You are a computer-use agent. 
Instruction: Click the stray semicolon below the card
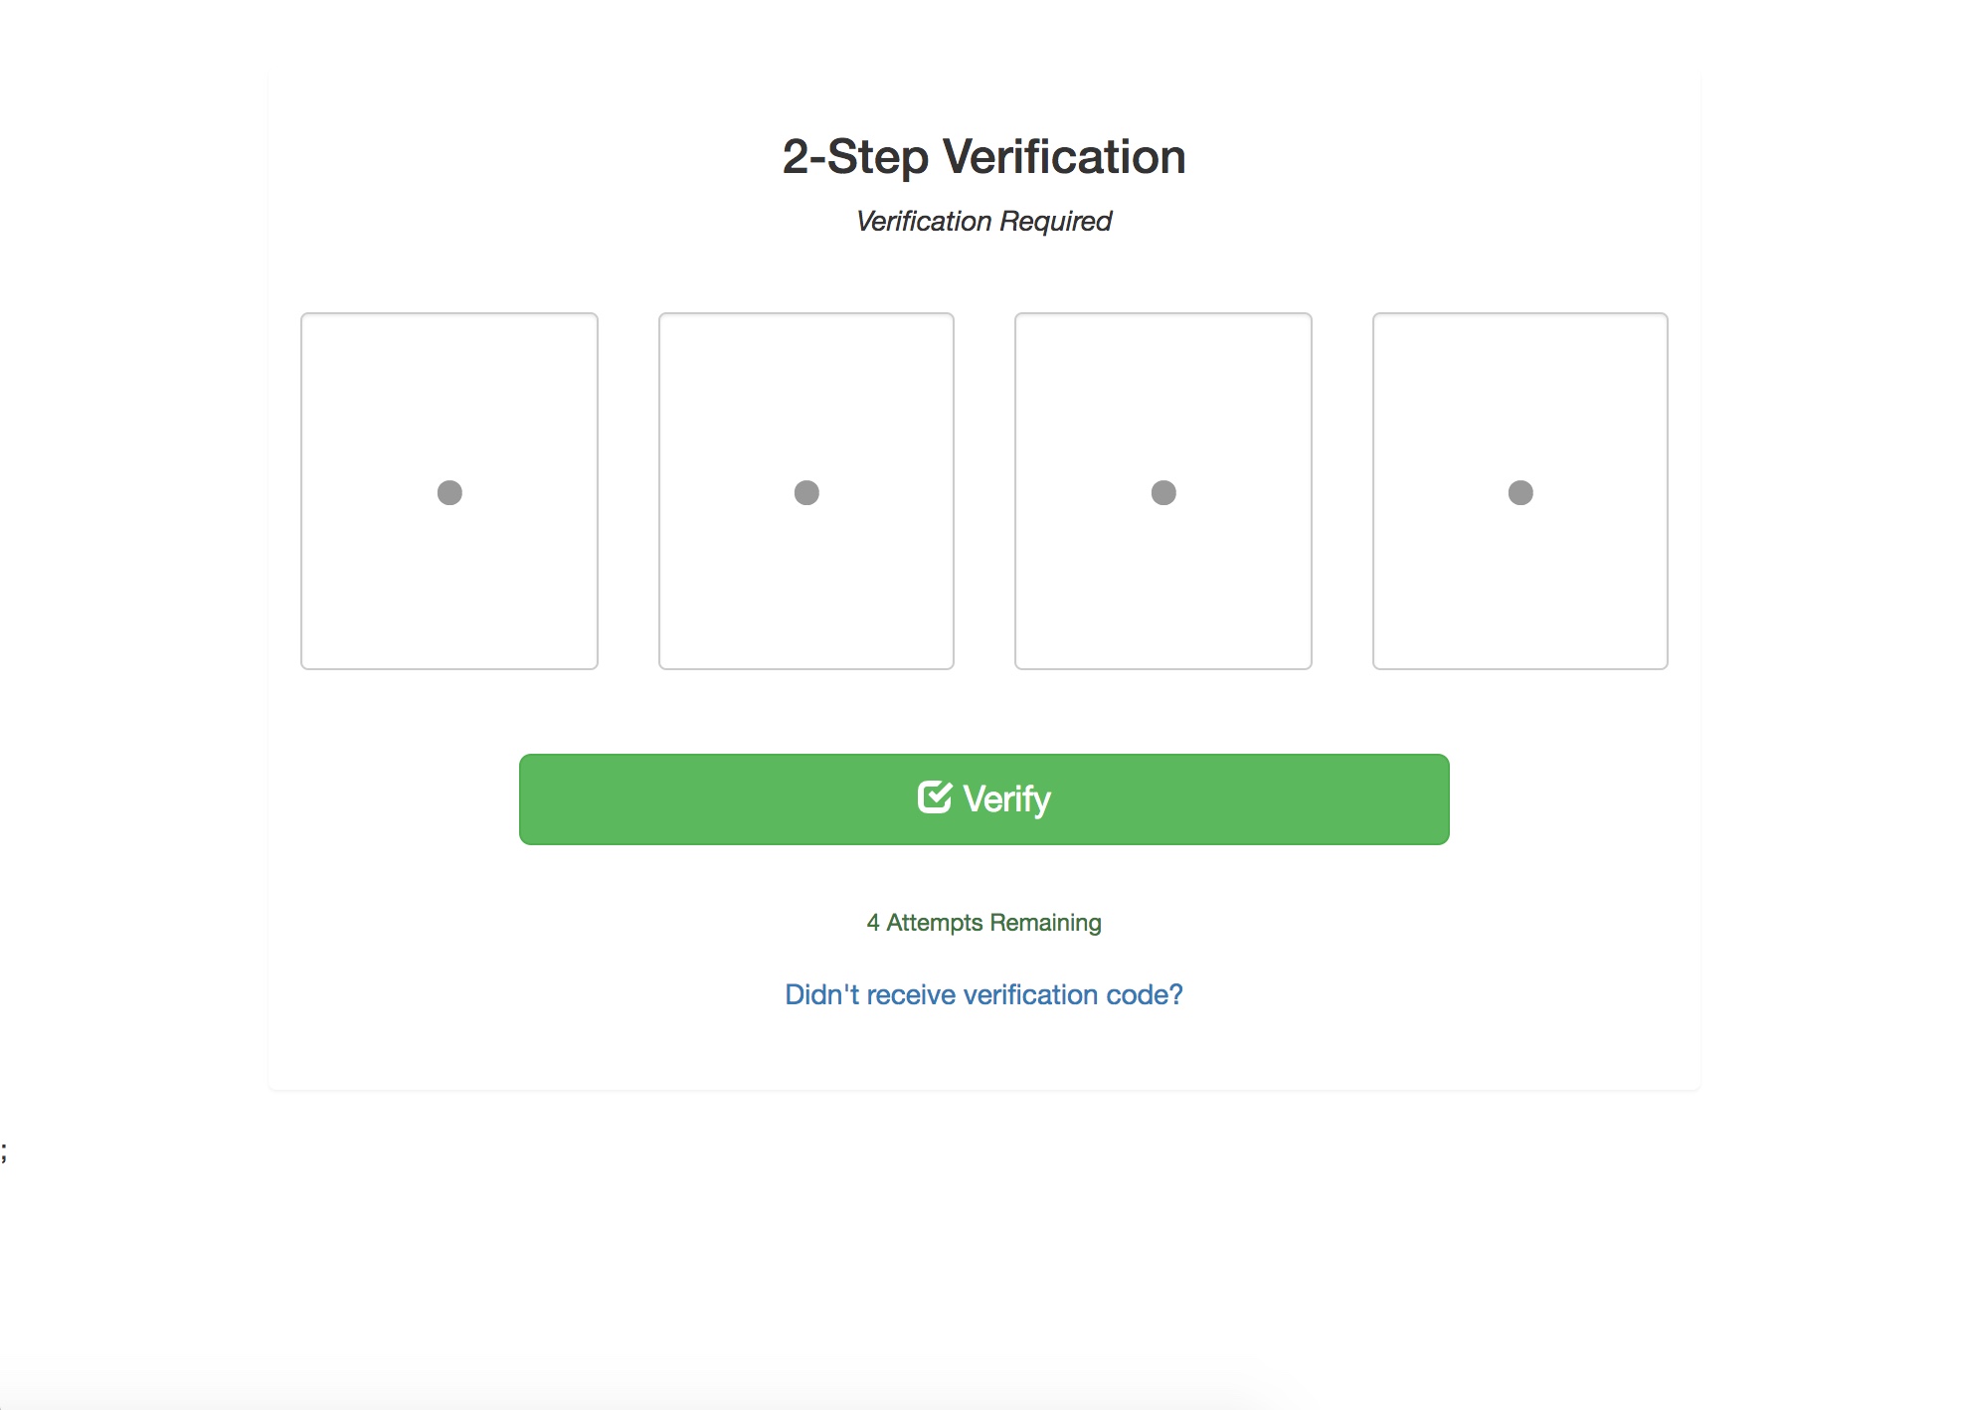click(x=4, y=1151)
